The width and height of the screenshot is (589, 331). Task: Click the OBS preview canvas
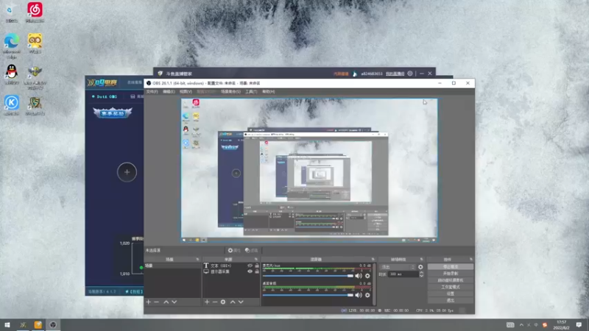tap(309, 171)
